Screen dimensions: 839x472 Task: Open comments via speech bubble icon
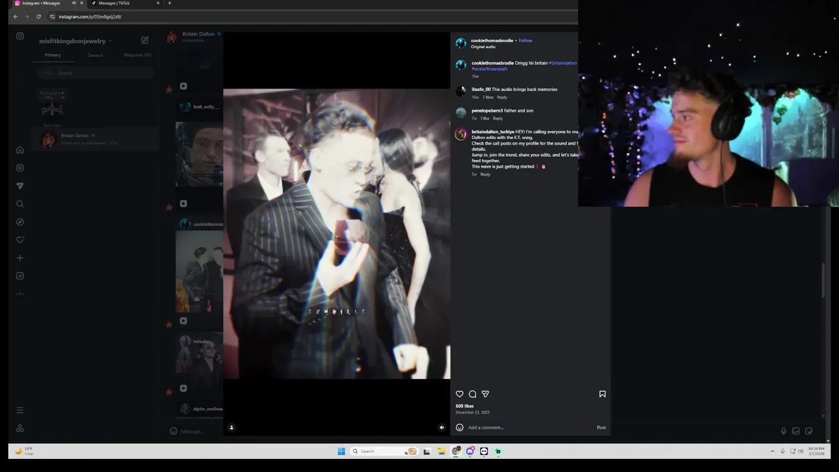click(473, 394)
